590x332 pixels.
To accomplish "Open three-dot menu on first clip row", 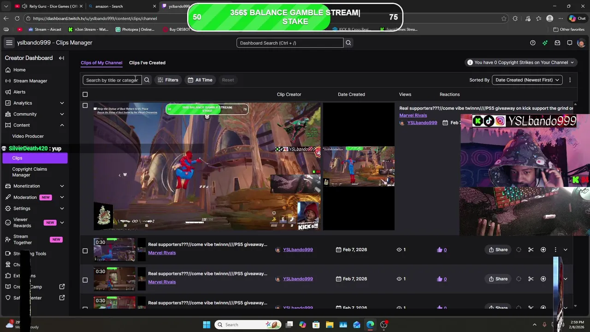I will [555, 249].
